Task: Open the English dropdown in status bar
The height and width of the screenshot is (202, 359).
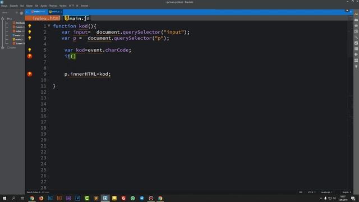Action: point(347,192)
